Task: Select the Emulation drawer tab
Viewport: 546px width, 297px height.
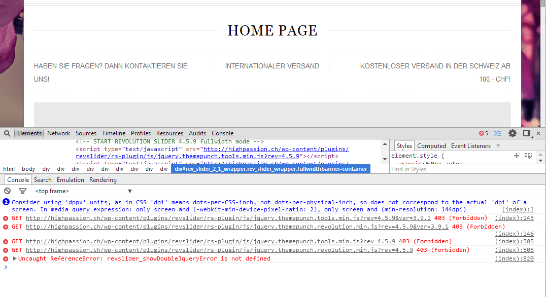Action: (71, 180)
